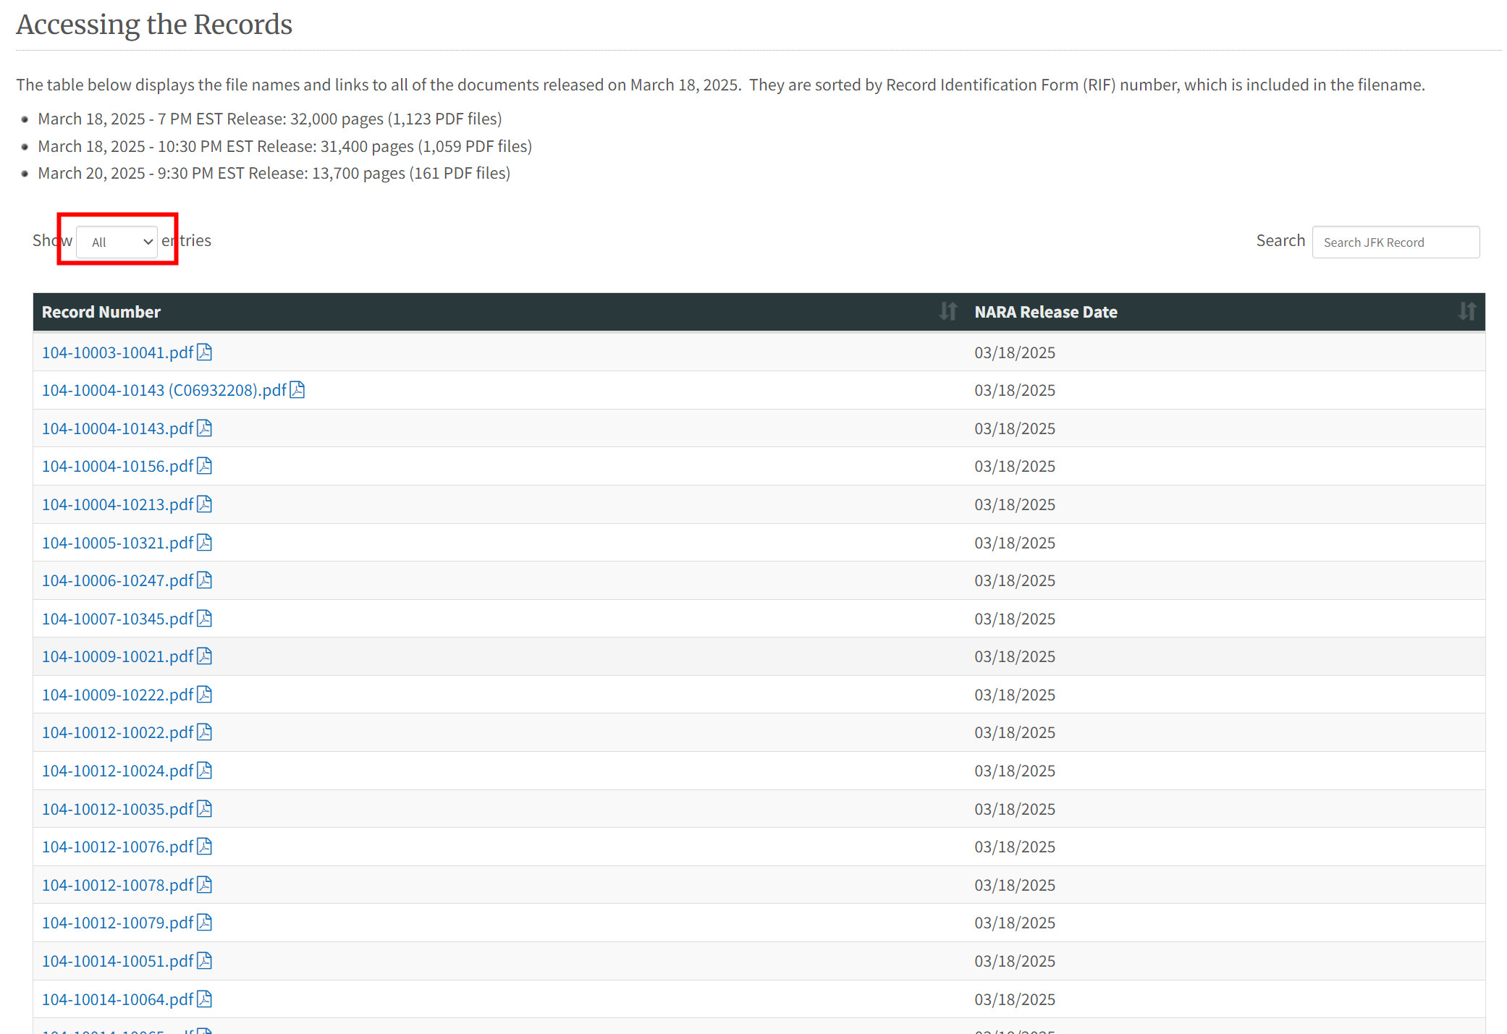Sort by Record Number arrows icon
The image size is (1507, 1034).
[x=947, y=312]
